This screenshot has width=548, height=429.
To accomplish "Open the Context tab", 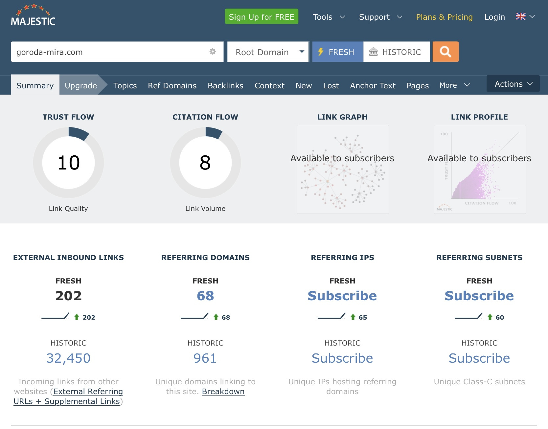I will point(269,85).
